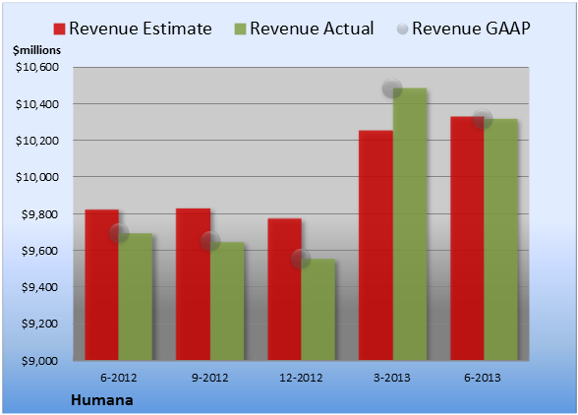Screen dimensions: 578x415
Task: Select the green actual bar for 6-2012
Action: 136,297
